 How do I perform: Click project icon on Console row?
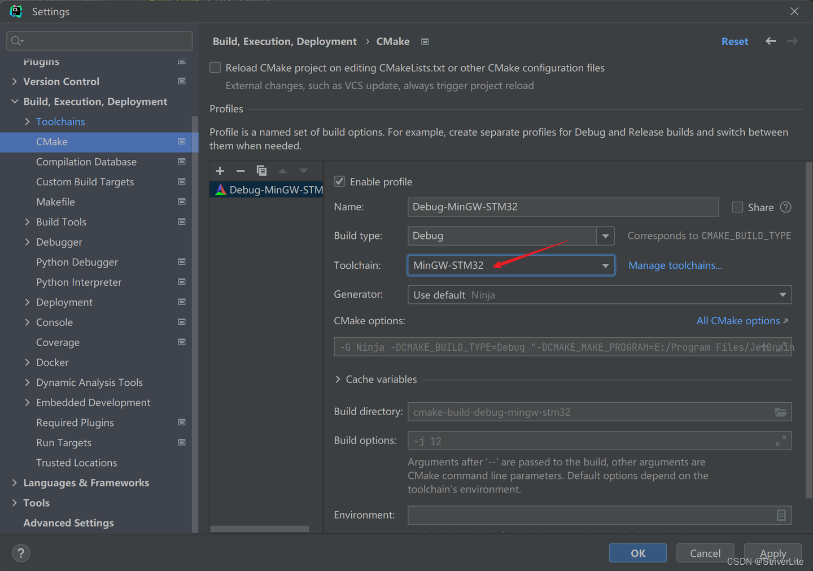point(182,322)
